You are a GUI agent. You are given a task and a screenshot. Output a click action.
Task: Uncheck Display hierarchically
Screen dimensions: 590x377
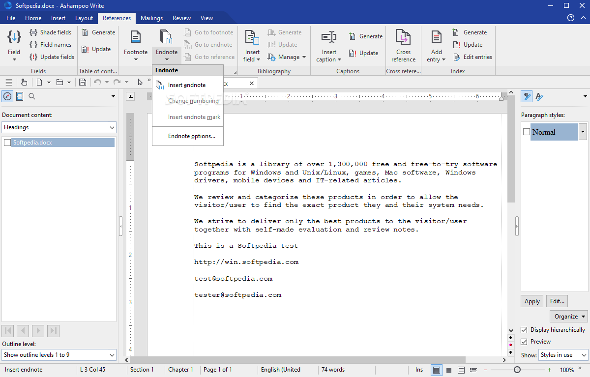pos(524,330)
